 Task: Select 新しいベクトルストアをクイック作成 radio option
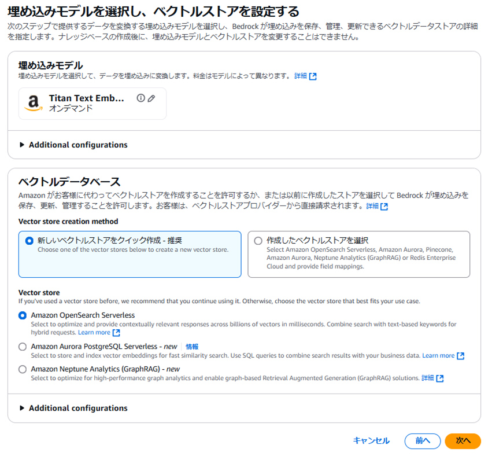coord(29,241)
